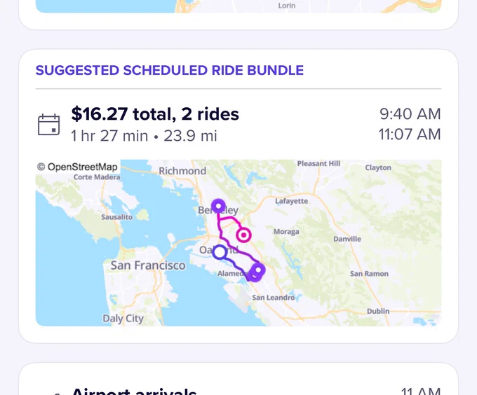Tap the ride bundle route map thumbnail
477x395 pixels.
coord(238,243)
